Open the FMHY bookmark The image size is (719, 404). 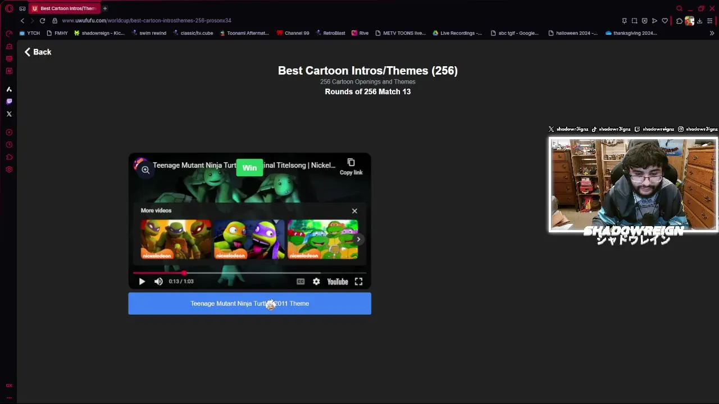[x=57, y=33]
